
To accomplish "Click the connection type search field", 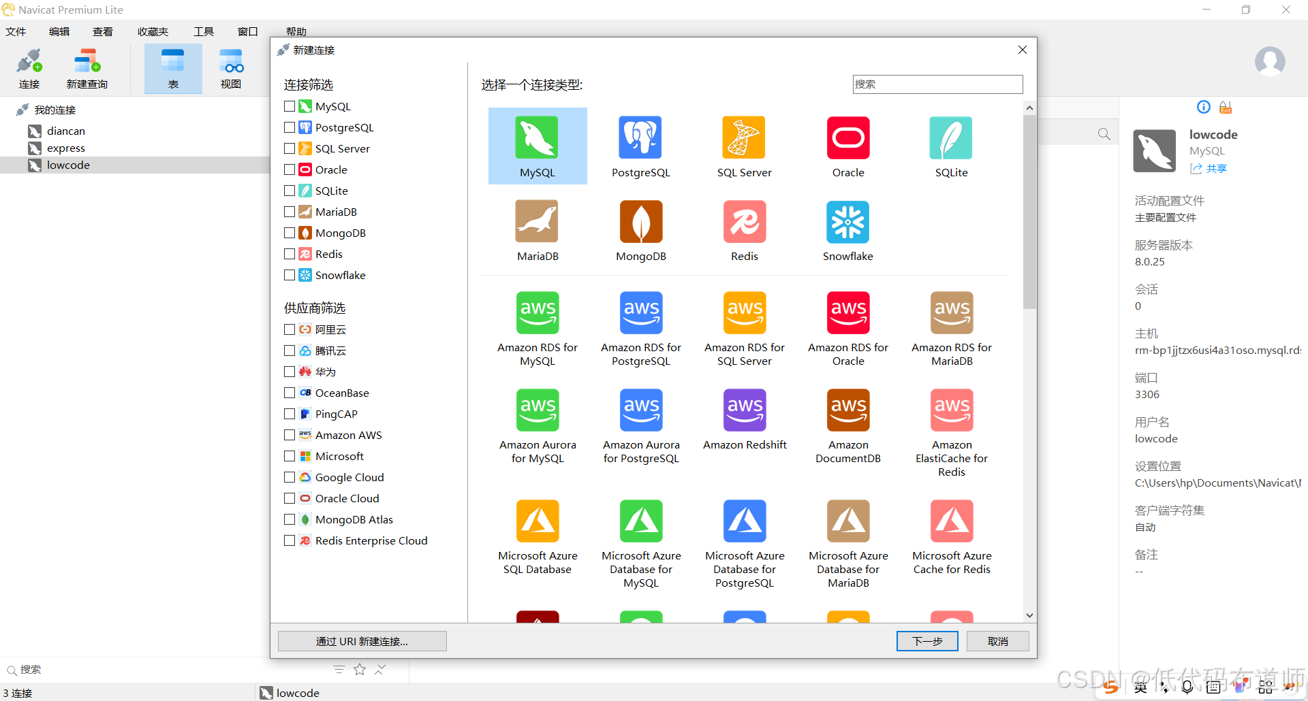I will click(x=937, y=84).
